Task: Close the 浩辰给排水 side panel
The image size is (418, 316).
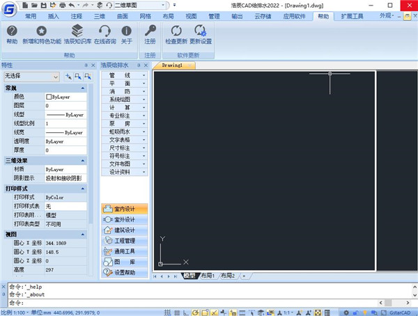Action: click(x=146, y=65)
